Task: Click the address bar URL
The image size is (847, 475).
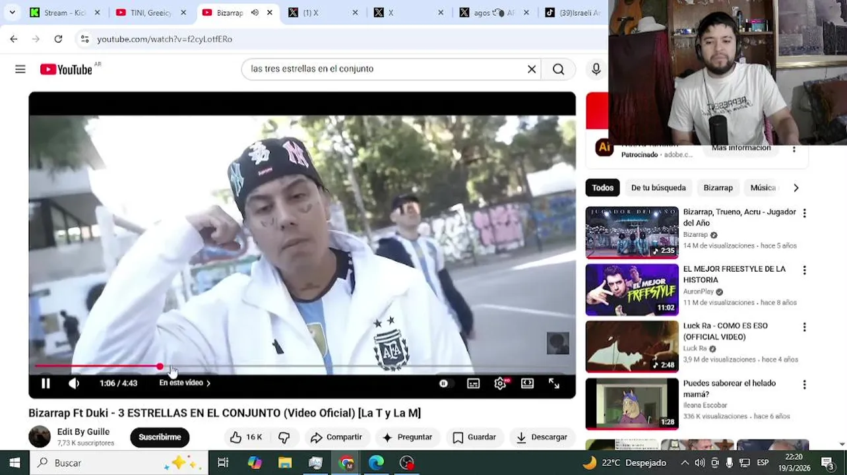Action: (165, 39)
